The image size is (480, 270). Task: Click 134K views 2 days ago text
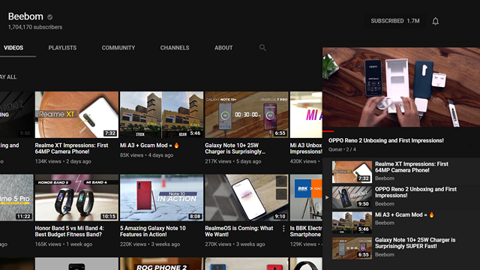coord(63,161)
